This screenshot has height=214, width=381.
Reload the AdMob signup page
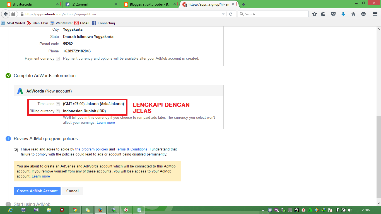coord(231,14)
